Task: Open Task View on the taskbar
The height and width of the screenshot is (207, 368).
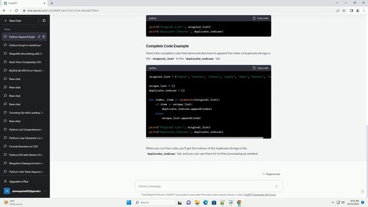Action: click(x=180, y=202)
